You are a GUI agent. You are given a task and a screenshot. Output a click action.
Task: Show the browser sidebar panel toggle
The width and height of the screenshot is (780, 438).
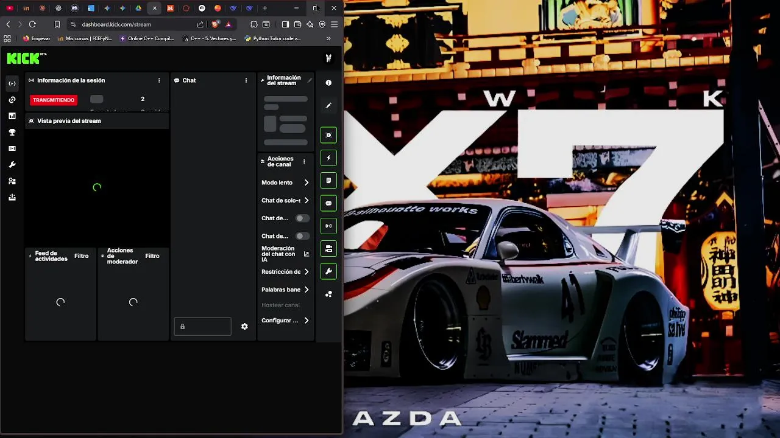pos(285,24)
